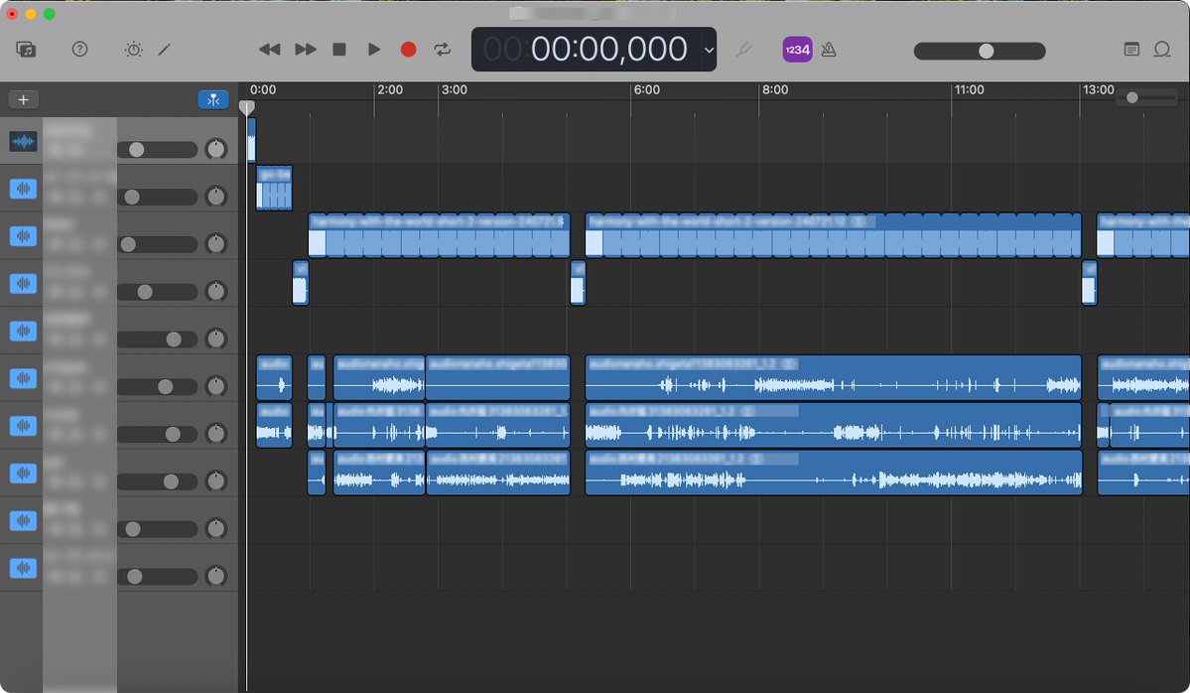The width and height of the screenshot is (1190, 693).
Task: Click the first track's pan knob
Action: point(216,149)
